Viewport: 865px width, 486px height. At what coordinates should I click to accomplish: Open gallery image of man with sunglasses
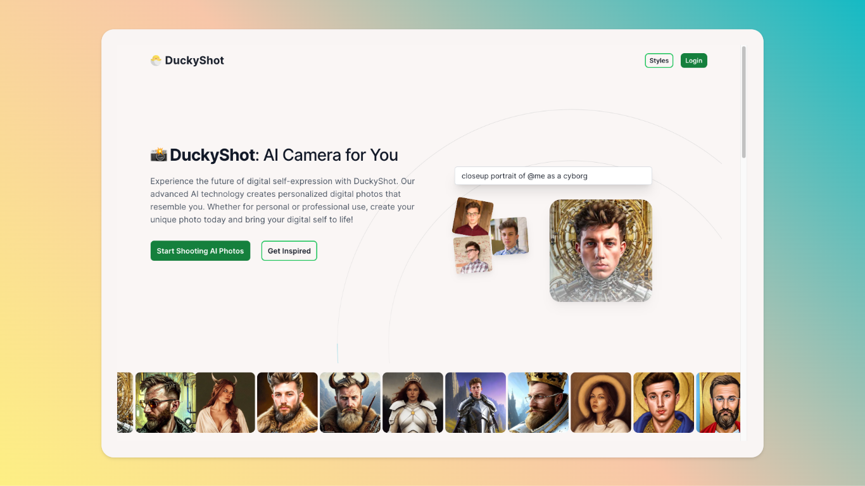coord(165,402)
